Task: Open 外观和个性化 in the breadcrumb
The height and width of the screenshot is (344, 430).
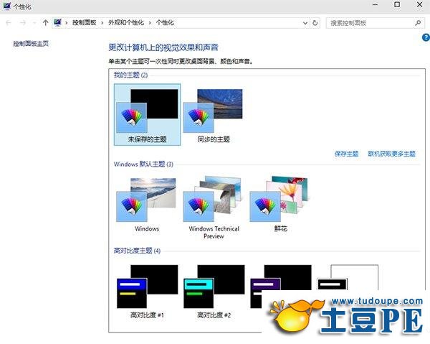Action: point(126,23)
